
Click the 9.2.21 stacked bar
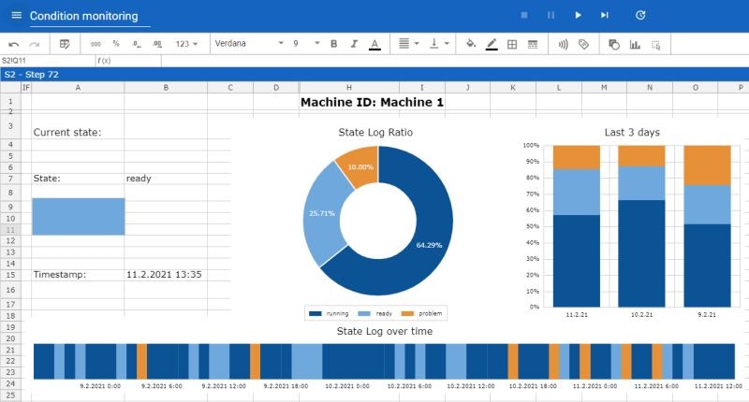708,226
